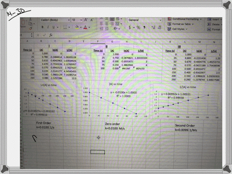The height and width of the screenshot is (174, 232).
Task: Apply the Fill Color bucket icon
Action: (x=77, y=27)
